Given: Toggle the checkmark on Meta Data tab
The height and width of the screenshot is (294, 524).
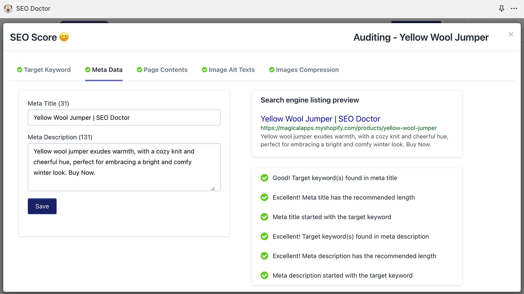Looking at the screenshot, I should (87, 69).
